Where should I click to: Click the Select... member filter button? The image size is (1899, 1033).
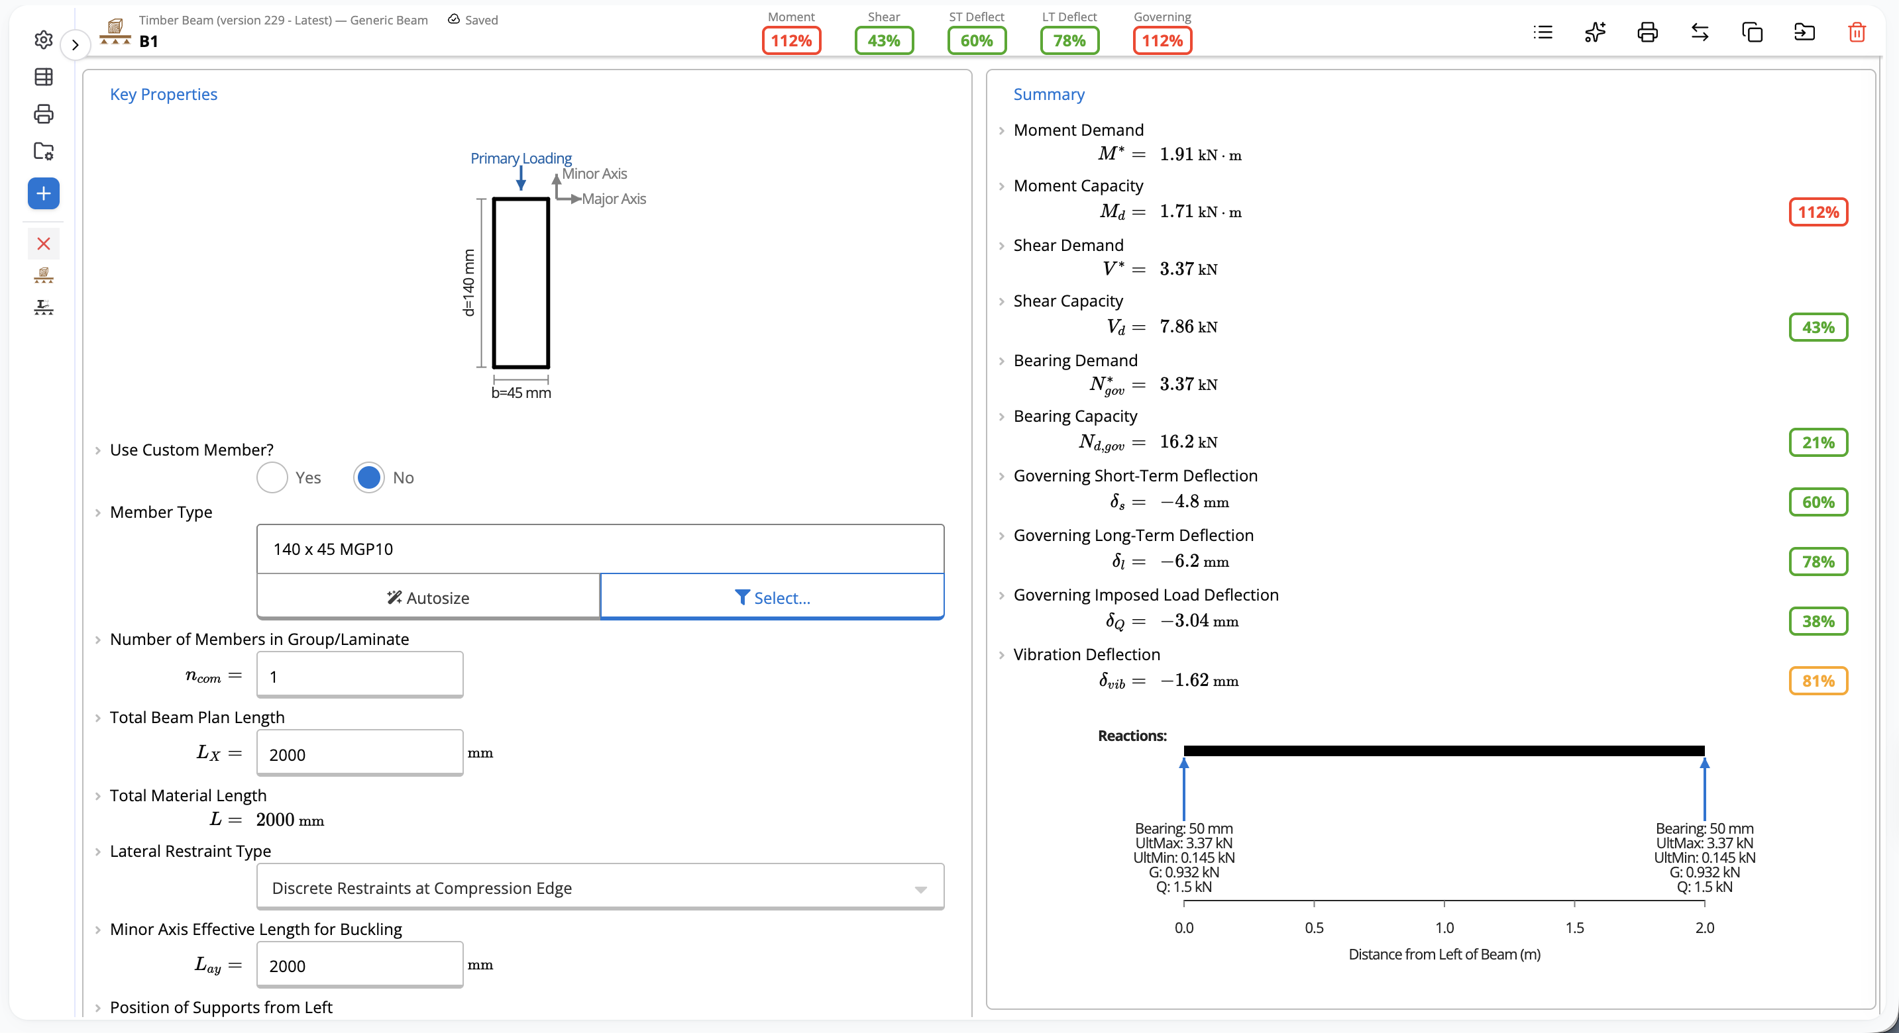click(x=772, y=597)
